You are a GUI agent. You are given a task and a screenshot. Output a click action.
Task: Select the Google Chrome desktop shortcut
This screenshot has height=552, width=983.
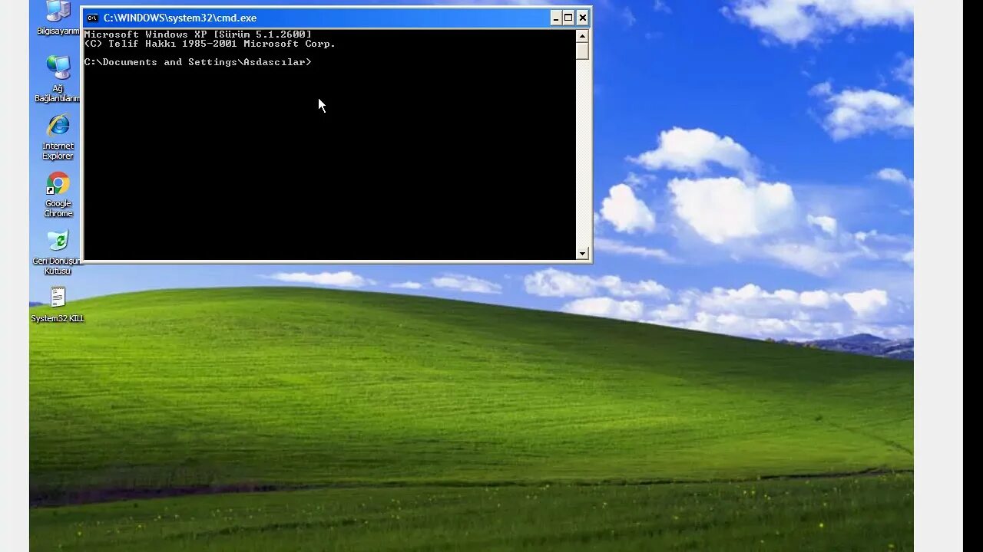click(x=58, y=195)
